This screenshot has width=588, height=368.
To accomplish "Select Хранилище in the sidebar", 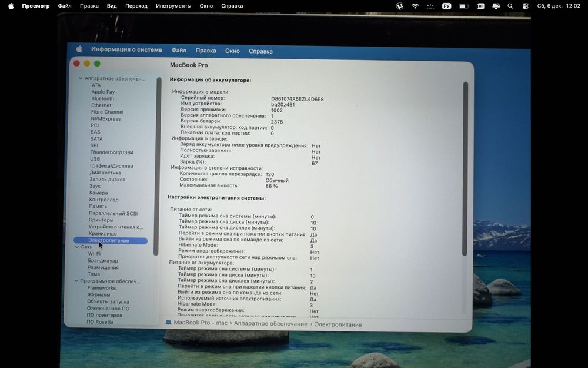I will click(102, 234).
